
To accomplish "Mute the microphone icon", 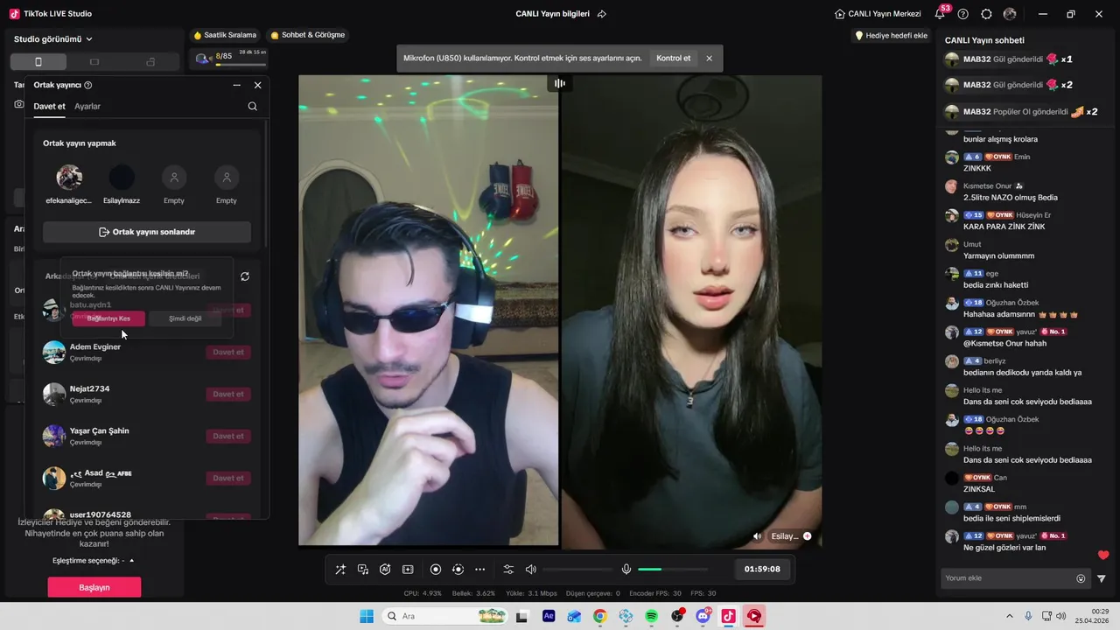I will (x=626, y=570).
